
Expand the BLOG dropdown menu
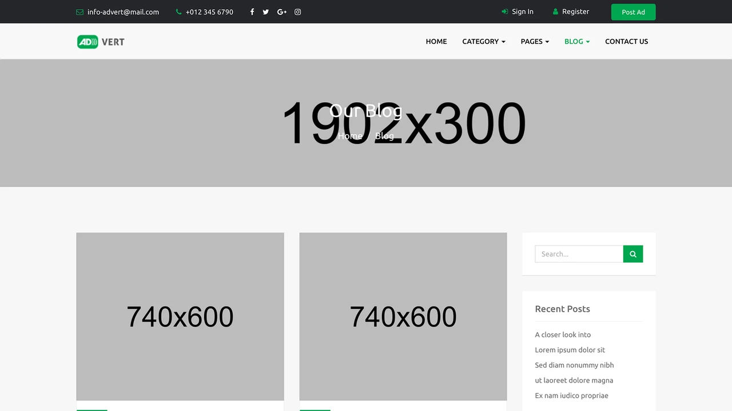click(x=577, y=42)
